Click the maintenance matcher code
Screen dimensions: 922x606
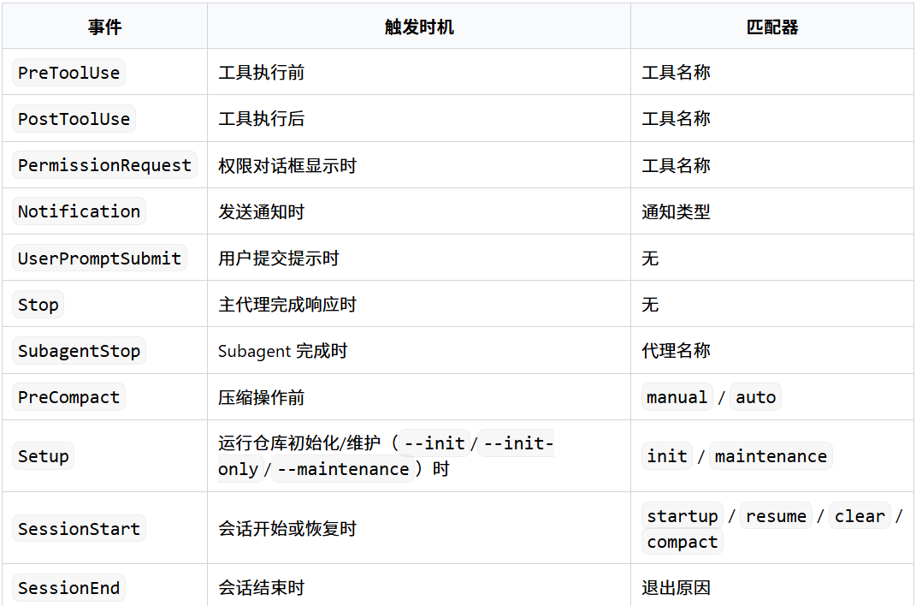point(771,456)
